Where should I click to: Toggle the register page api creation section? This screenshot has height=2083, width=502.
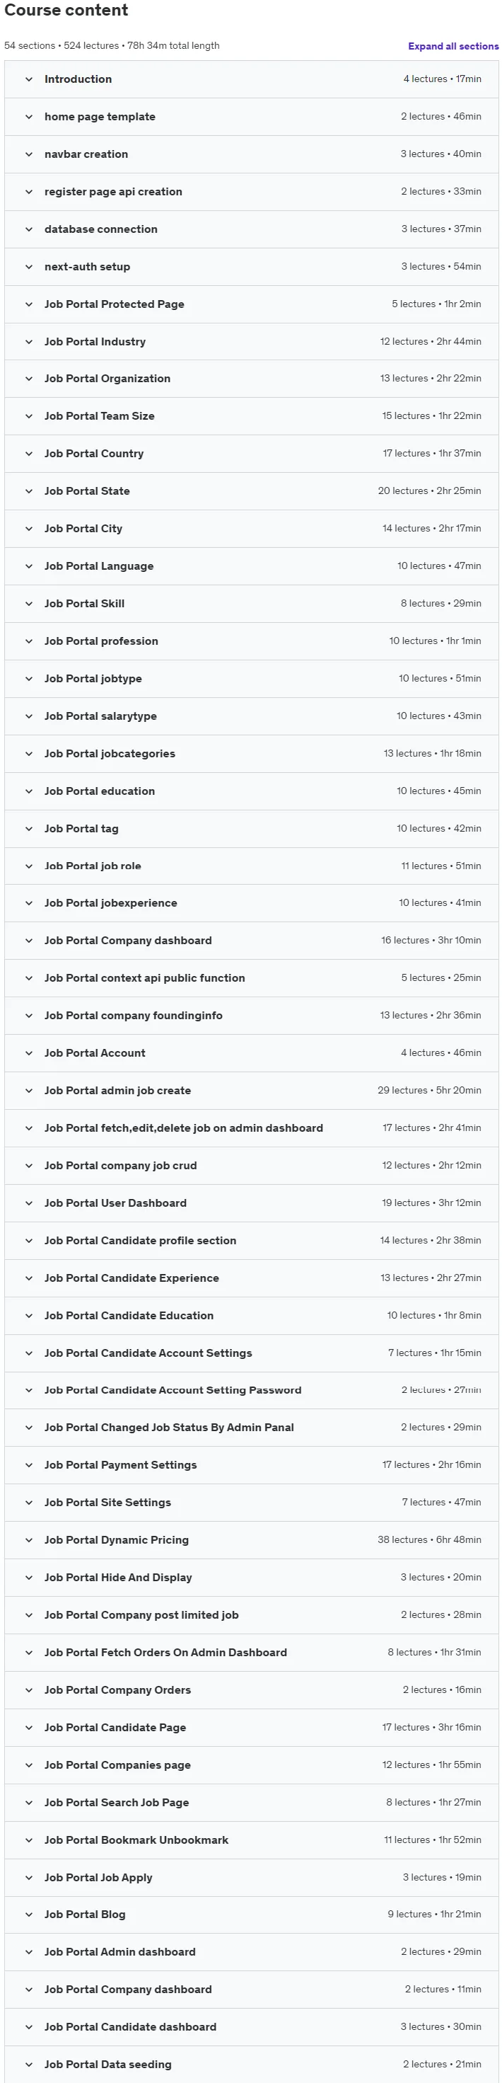(x=252, y=192)
